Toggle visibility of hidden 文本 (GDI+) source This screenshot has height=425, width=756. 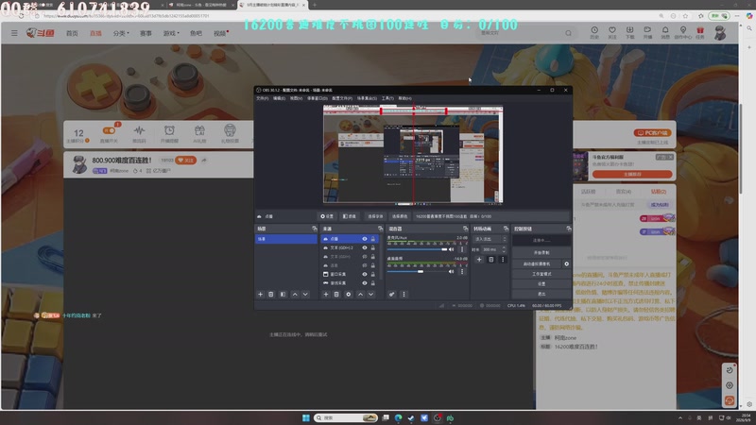(365, 256)
